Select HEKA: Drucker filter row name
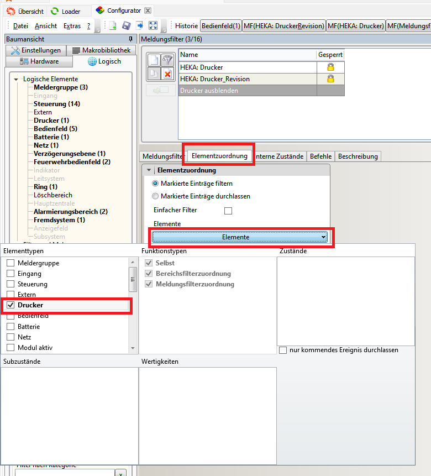This screenshot has height=476, width=431. (x=202, y=67)
